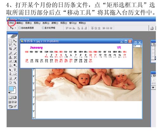Select the Rectangular Marquee tool
The image size is (165, 131).
pyautogui.click(x=10, y=41)
